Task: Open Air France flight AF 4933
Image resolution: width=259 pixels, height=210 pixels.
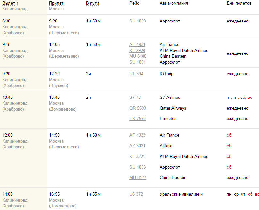Action: click(x=137, y=135)
